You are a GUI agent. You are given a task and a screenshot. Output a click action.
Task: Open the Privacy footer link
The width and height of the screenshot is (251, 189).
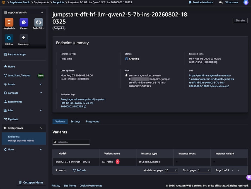tap(56, 186)
